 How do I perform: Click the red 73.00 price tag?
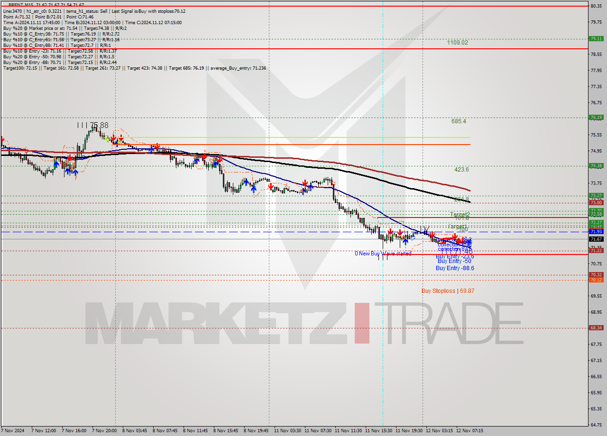(x=596, y=203)
